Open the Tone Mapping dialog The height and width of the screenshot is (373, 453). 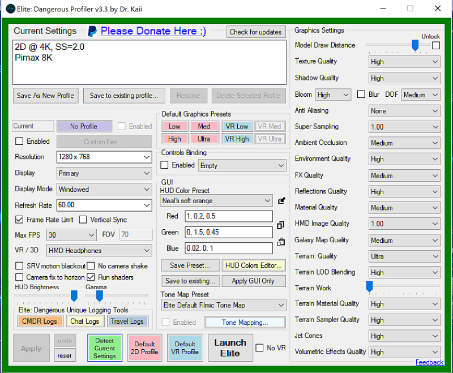click(x=245, y=323)
